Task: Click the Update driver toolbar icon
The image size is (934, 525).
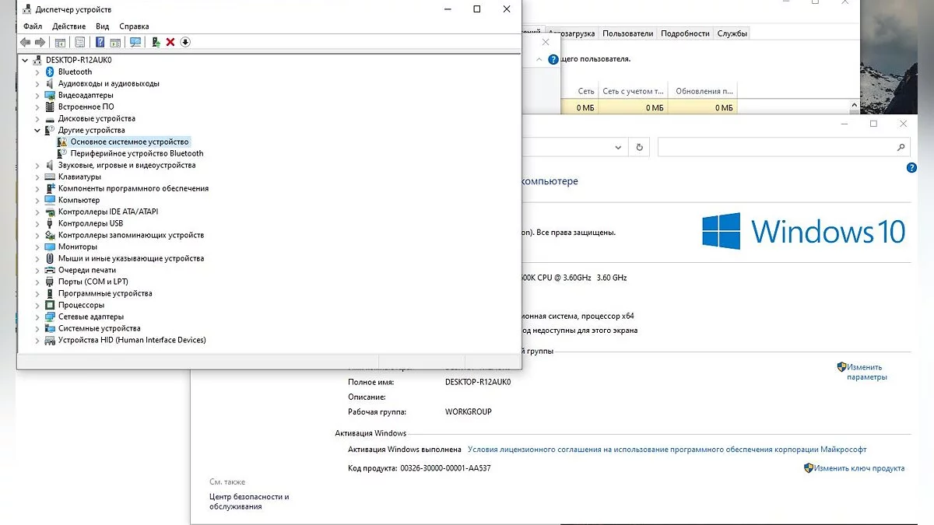Action: (x=156, y=42)
